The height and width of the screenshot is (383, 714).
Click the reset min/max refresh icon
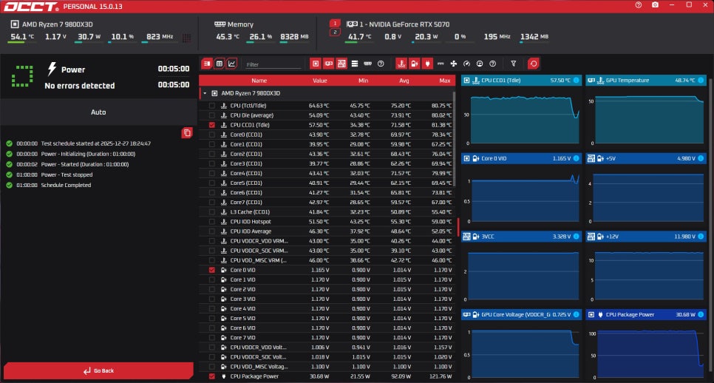534,64
